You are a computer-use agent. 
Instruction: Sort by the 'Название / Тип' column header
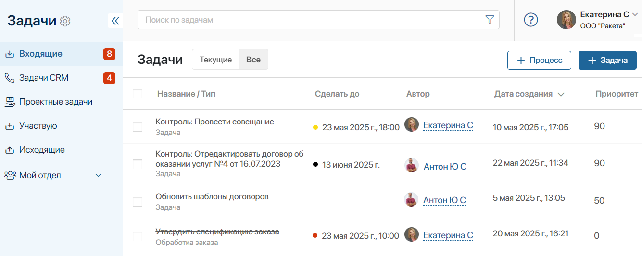[x=186, y=94]
